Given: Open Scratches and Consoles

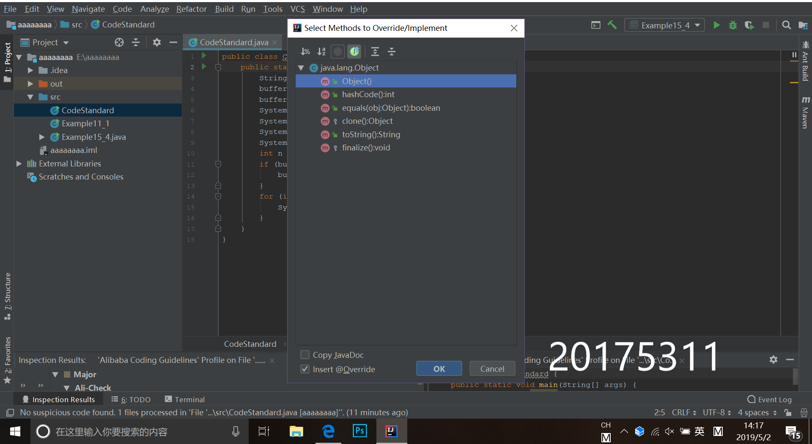Looking at the screenshot, I should coord(81,177).
